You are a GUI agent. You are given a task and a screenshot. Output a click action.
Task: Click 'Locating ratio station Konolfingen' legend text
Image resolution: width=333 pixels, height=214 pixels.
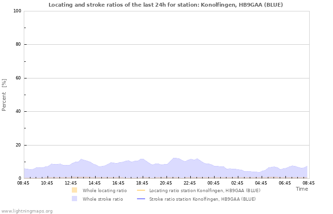coord(205,190)
